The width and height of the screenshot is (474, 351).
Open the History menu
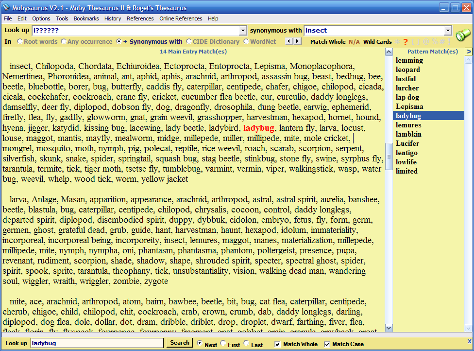click(x=113, y=18)
